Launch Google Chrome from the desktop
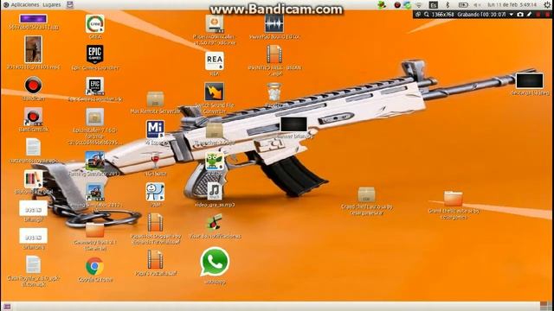The image size is (554, 311). 94,266
